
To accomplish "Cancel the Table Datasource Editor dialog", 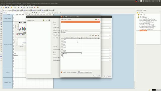I will point(98,76).
